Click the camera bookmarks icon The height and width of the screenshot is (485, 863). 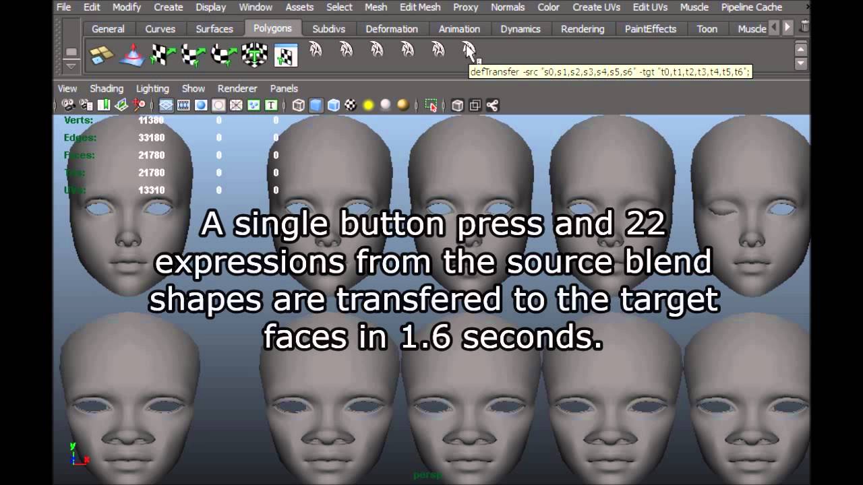coord(104,105)
